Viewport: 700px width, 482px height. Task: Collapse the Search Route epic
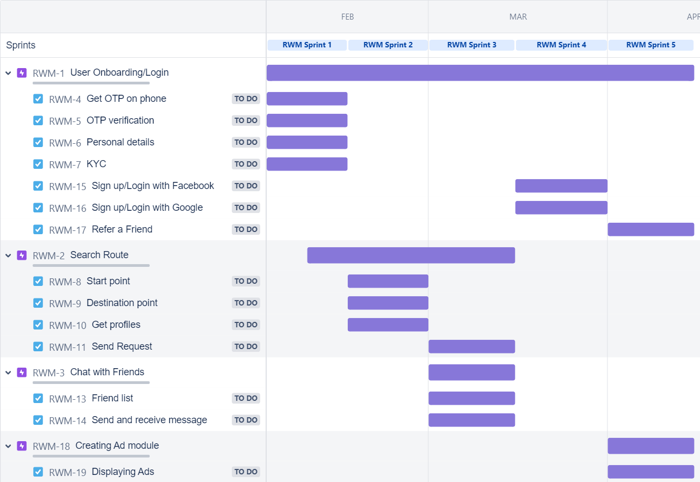point(8,255)
